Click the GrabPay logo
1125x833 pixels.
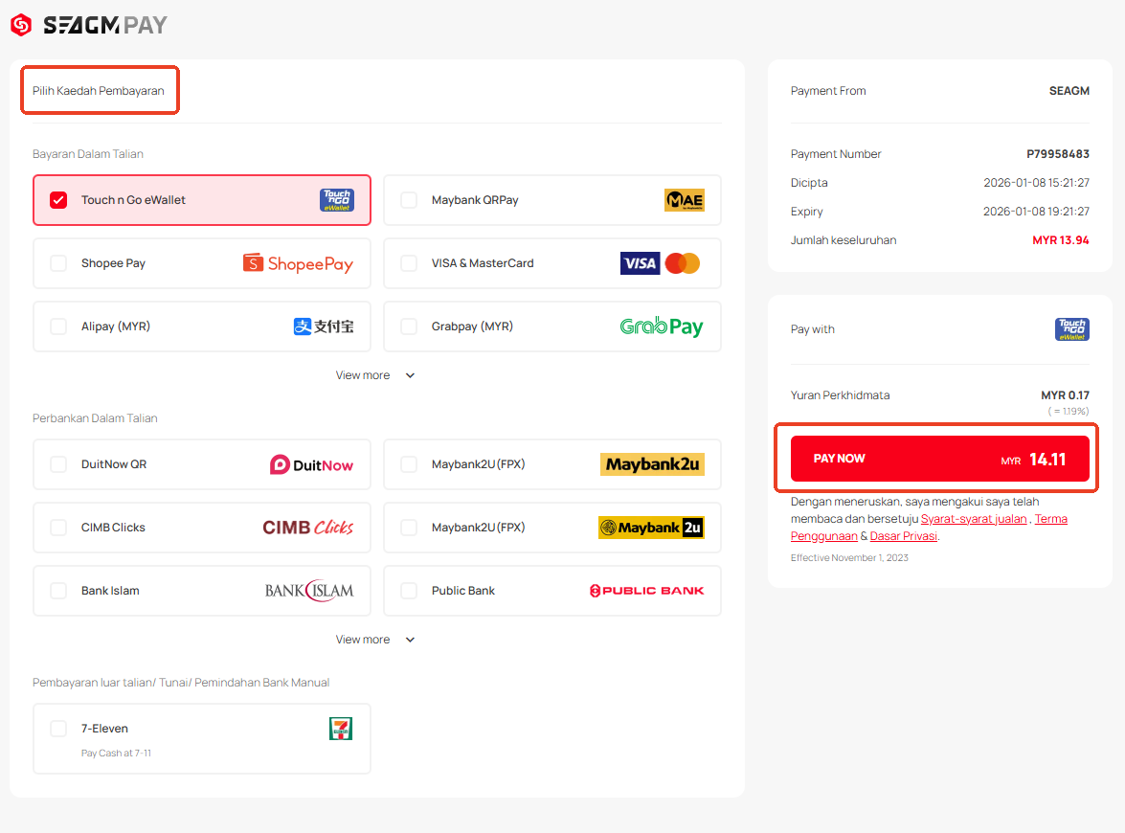pyautogui.click(x=661, y=326)
